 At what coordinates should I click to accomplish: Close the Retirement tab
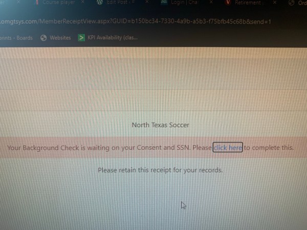pyautogui.click(x=275, y=3)
